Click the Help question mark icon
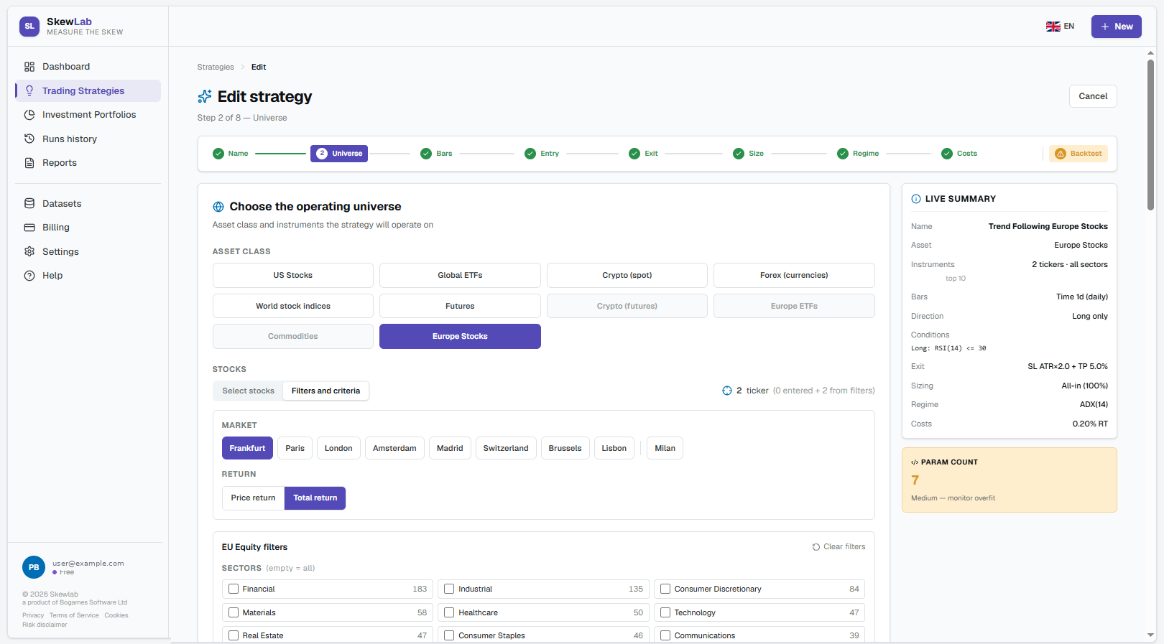The image size is (1164, 644). pyautogui.click(x=29, y=276)
